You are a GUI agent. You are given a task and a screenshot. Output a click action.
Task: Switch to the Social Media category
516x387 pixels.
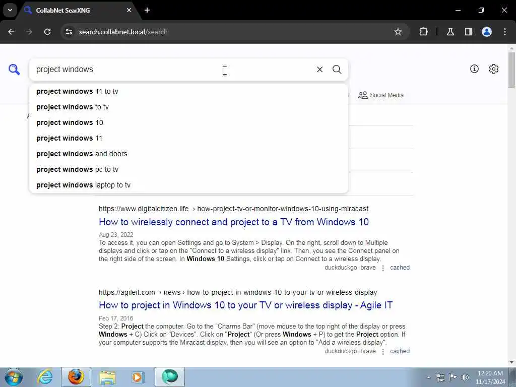(x=381, y=95)
